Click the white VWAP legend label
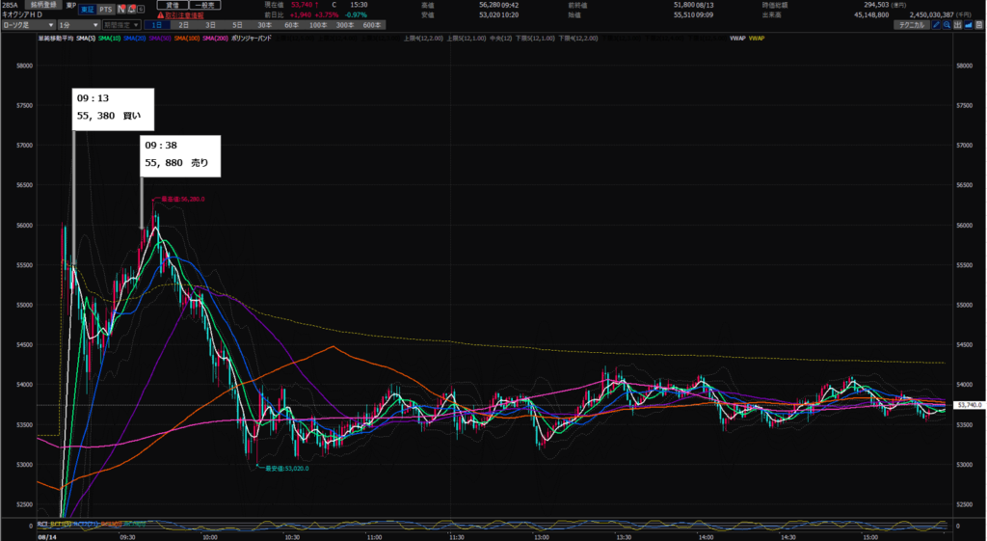 click(737, 39)
